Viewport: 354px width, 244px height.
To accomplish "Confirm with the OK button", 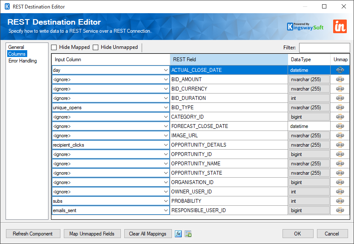I will coord(298,234).
